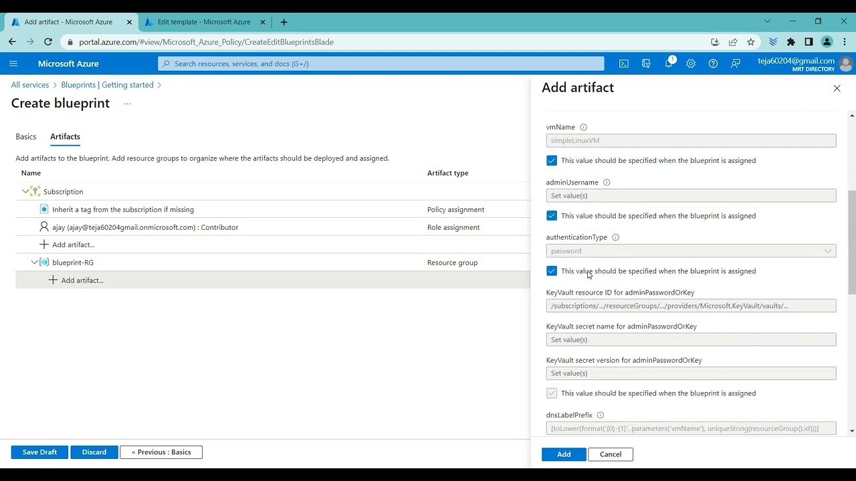Open the Azure portal hamburger menu
Viewport: 856px width, 481px height.
click(13, 63)
